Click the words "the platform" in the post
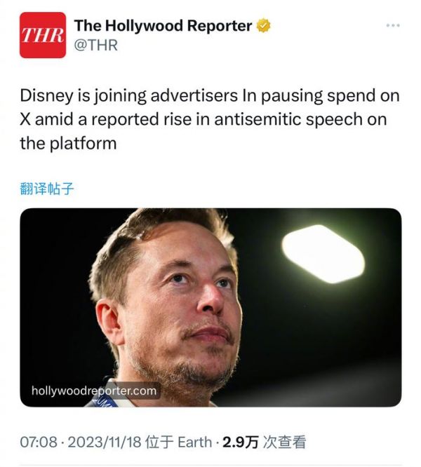This screenshot has width=421, height=467. click(x=68, y=143)
